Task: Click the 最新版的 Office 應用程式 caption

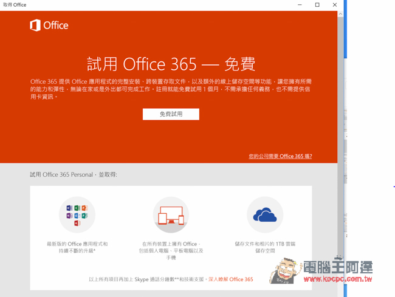Action: [77, 247]
